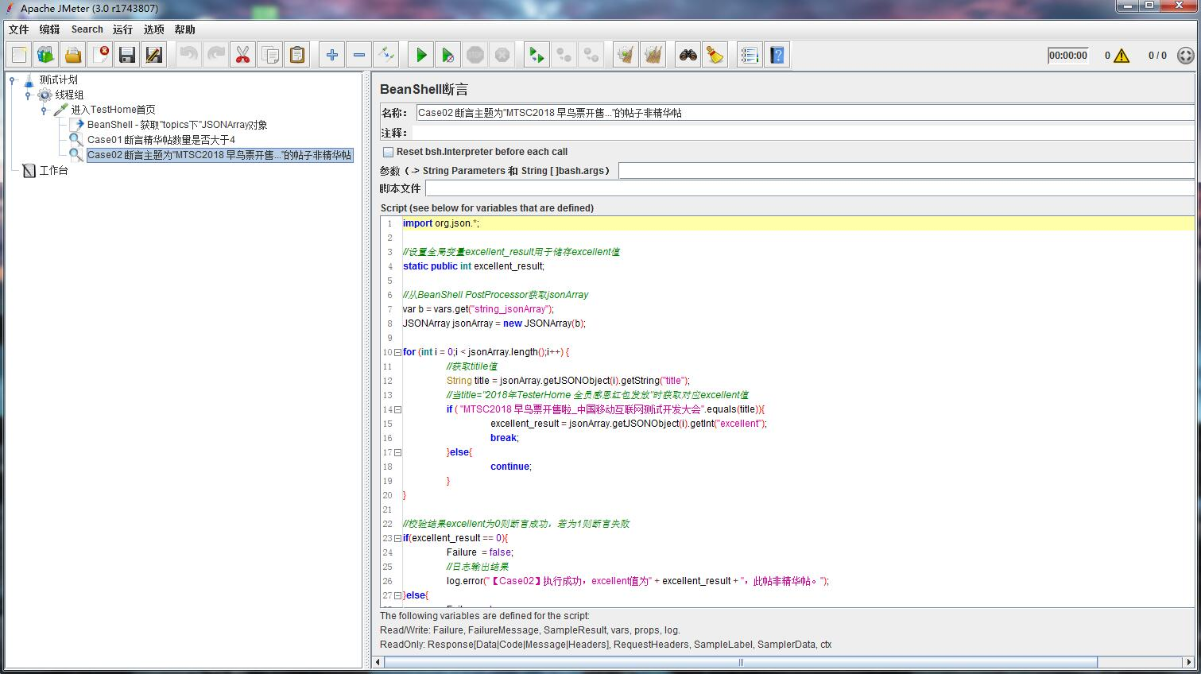Viewport: 1201px width, 674px height.
Task: Collapse the 测试计划 tree node
Action: [13, 79]
